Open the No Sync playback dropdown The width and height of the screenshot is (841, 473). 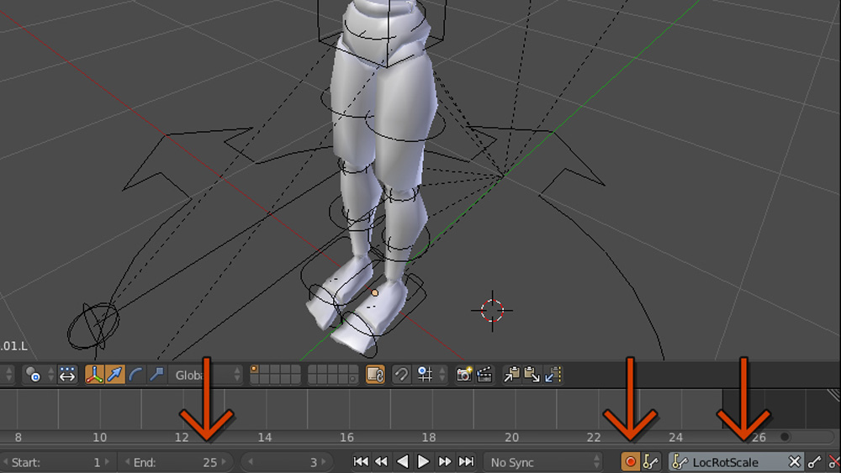(544, 462)
